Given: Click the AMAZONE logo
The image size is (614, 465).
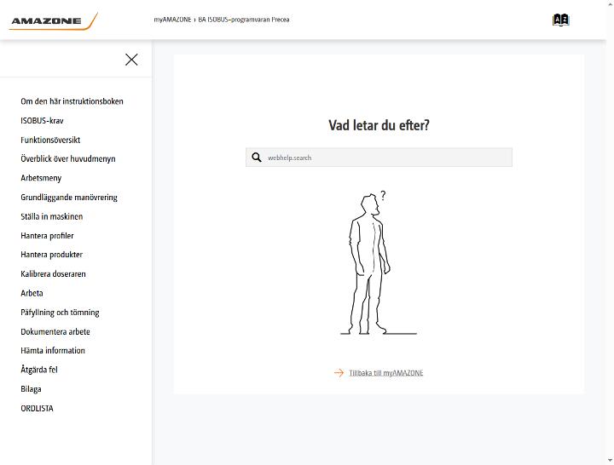Looking at the screenshot, I should [53, 21].
